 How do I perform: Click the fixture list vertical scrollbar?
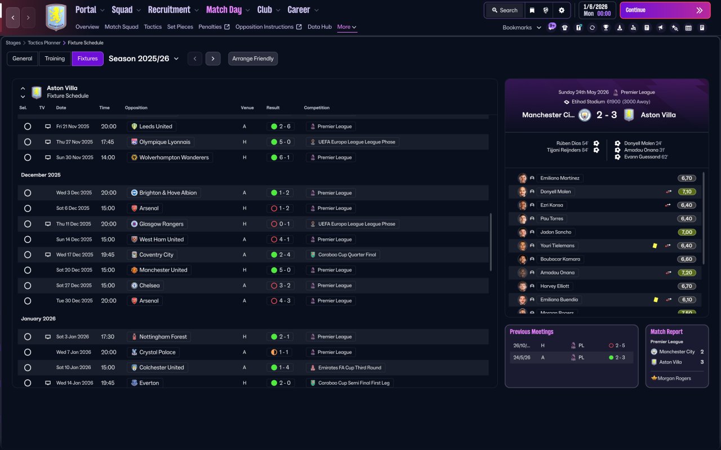(491, 242)
